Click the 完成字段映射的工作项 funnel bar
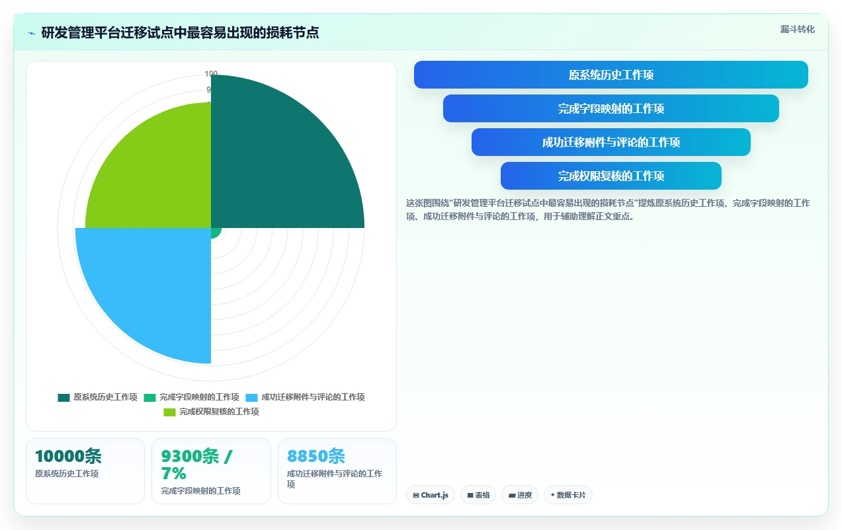842x530 pixels. (611, 108)
